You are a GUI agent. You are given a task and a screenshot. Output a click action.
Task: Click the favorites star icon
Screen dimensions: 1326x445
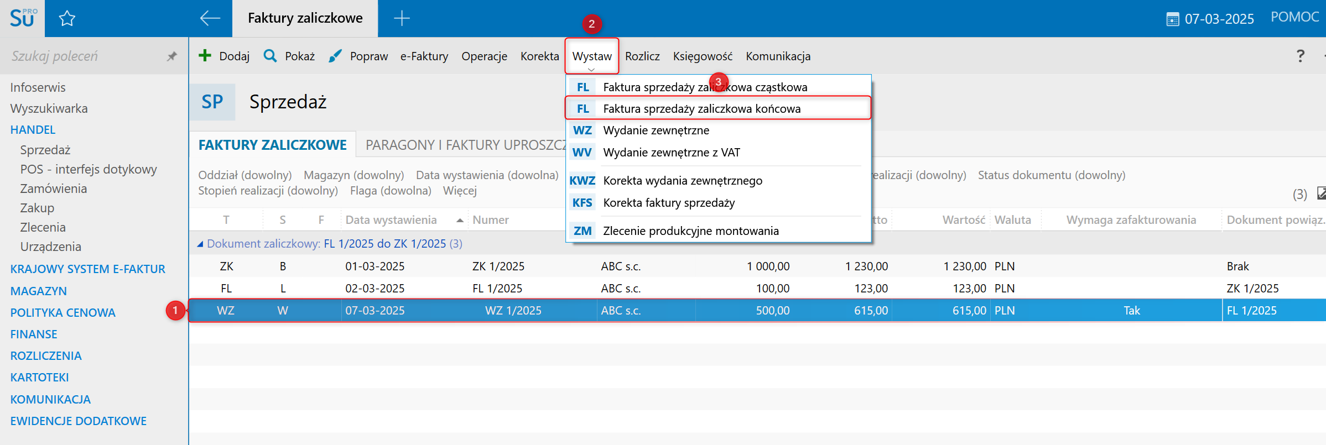pos(67,19)
